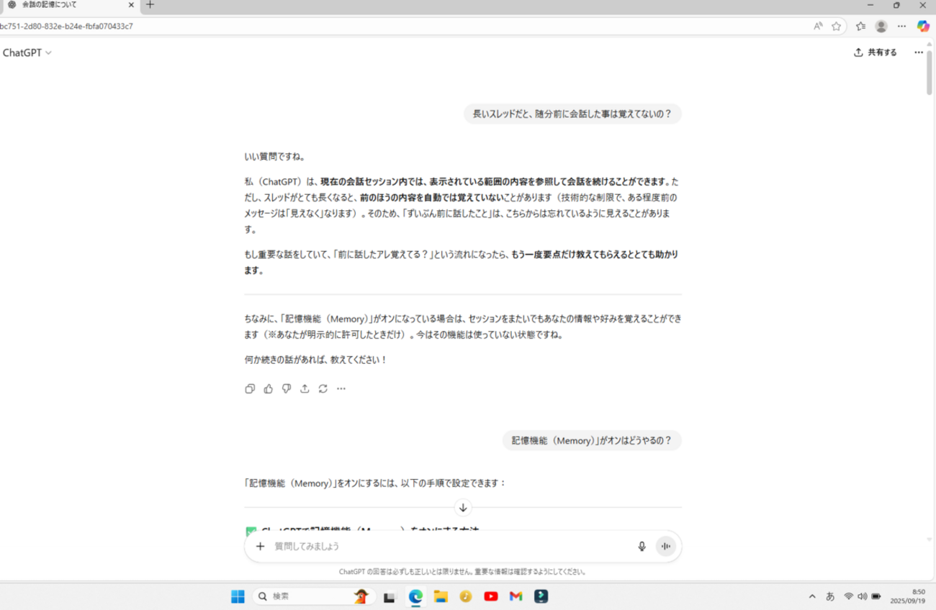This screenshot has height=610, width=936.
Task: Start dictation with the microphone icon
Action: tap(642, 547)
